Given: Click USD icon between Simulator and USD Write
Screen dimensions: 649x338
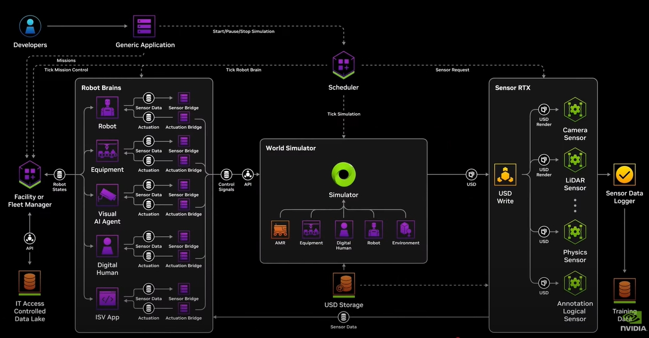Looking at the screenshot, I should click(x=471, y=174).
